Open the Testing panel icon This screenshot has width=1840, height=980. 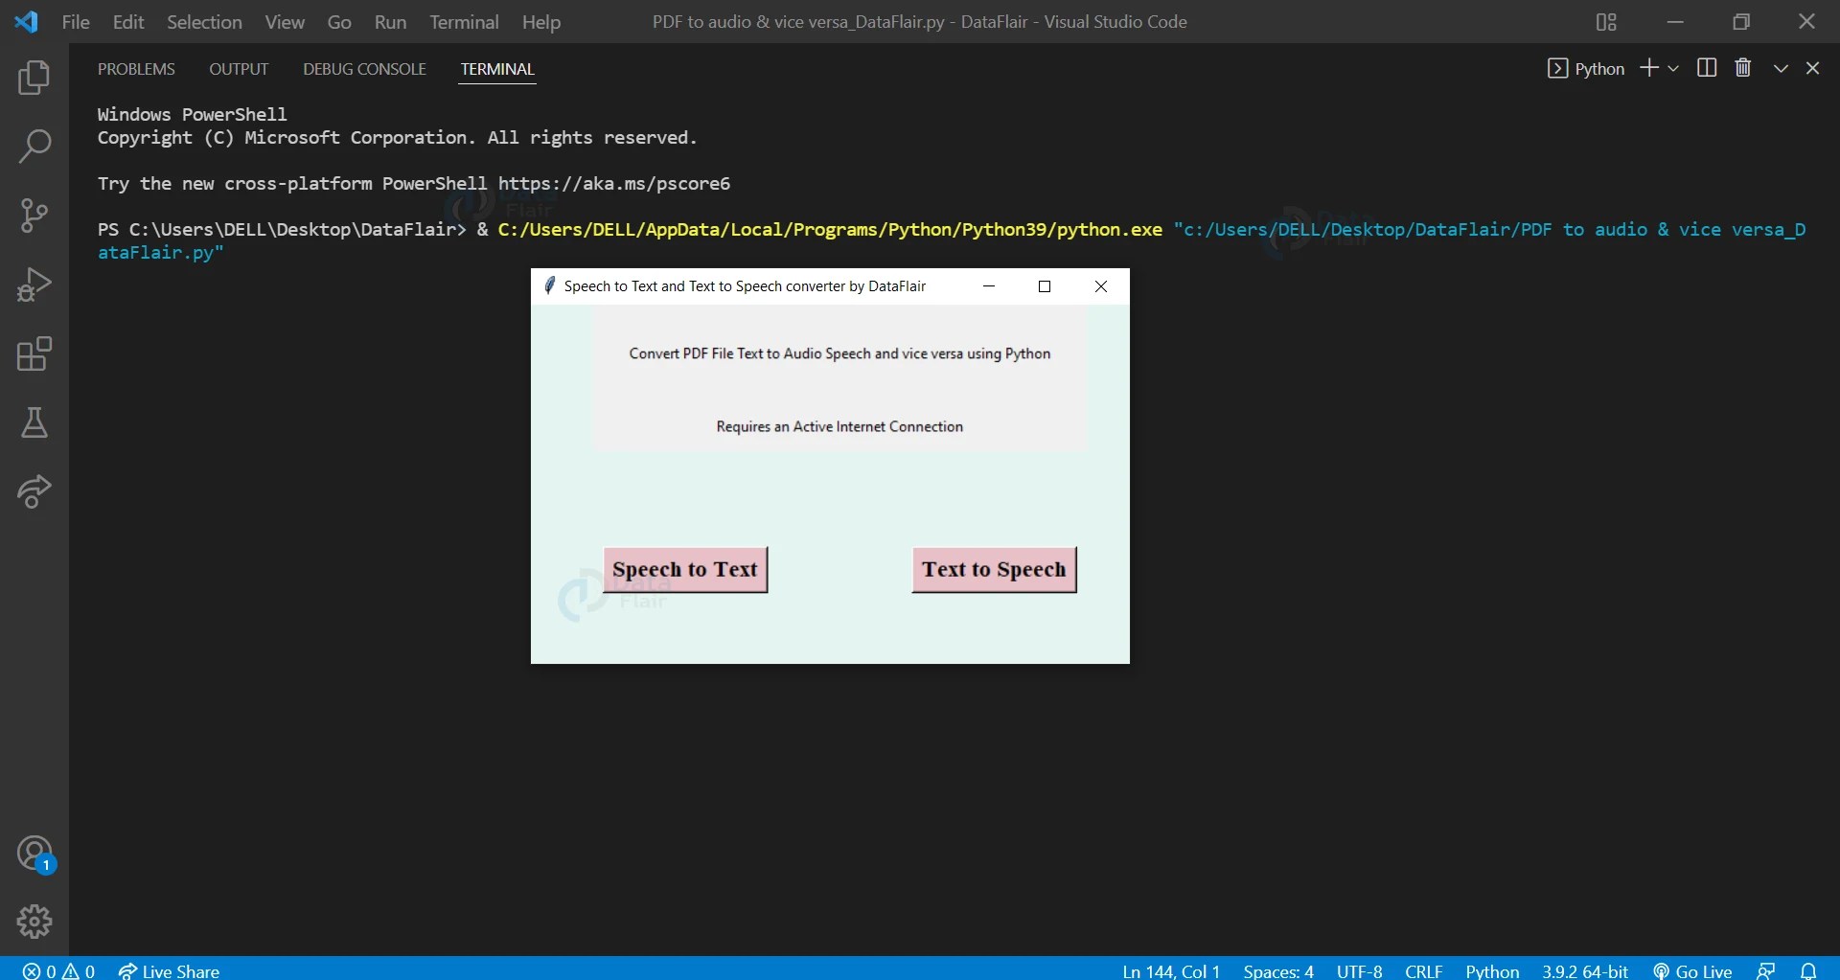tap(34, 423)
